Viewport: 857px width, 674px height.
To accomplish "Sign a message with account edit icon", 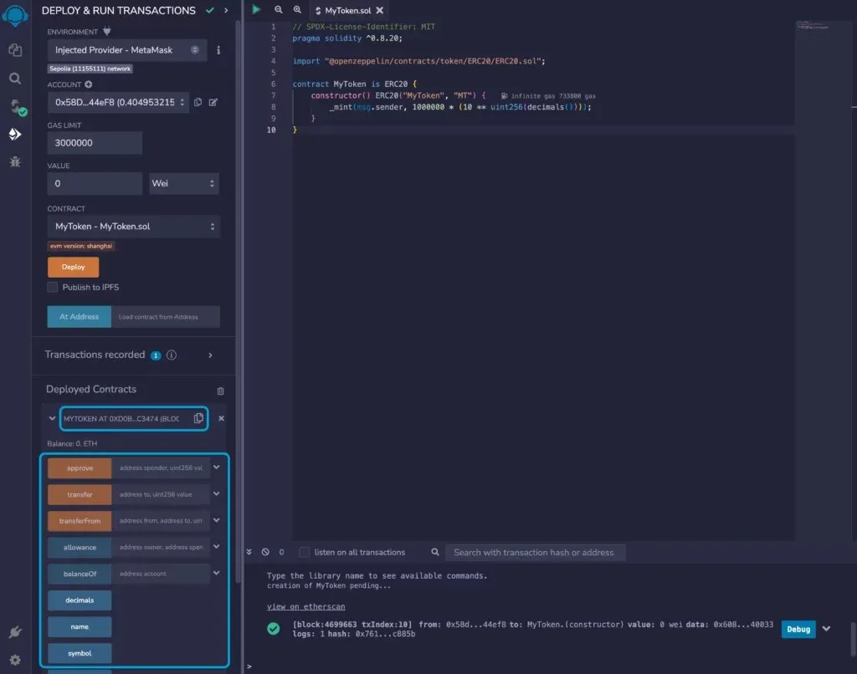I will [213, 102].
